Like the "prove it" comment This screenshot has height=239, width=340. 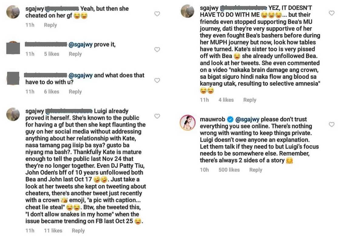[157, 50]
